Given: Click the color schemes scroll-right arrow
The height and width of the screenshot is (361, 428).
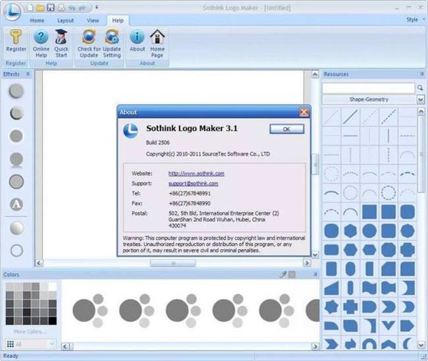Looking at the screenshot, I should click(x=315, y=347).
